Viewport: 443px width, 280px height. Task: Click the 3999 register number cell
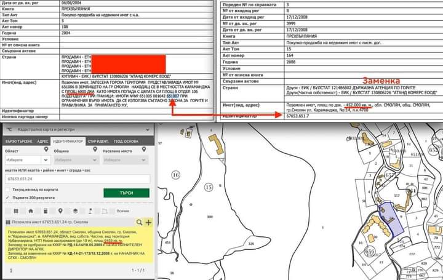click(x=364, y=23)
